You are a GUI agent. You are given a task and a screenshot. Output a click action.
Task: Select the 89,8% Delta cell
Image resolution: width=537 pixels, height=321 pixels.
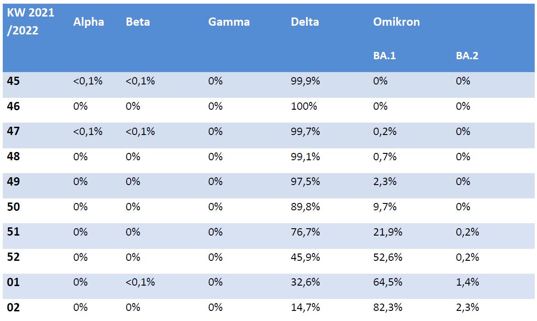[x=305, y=207]
